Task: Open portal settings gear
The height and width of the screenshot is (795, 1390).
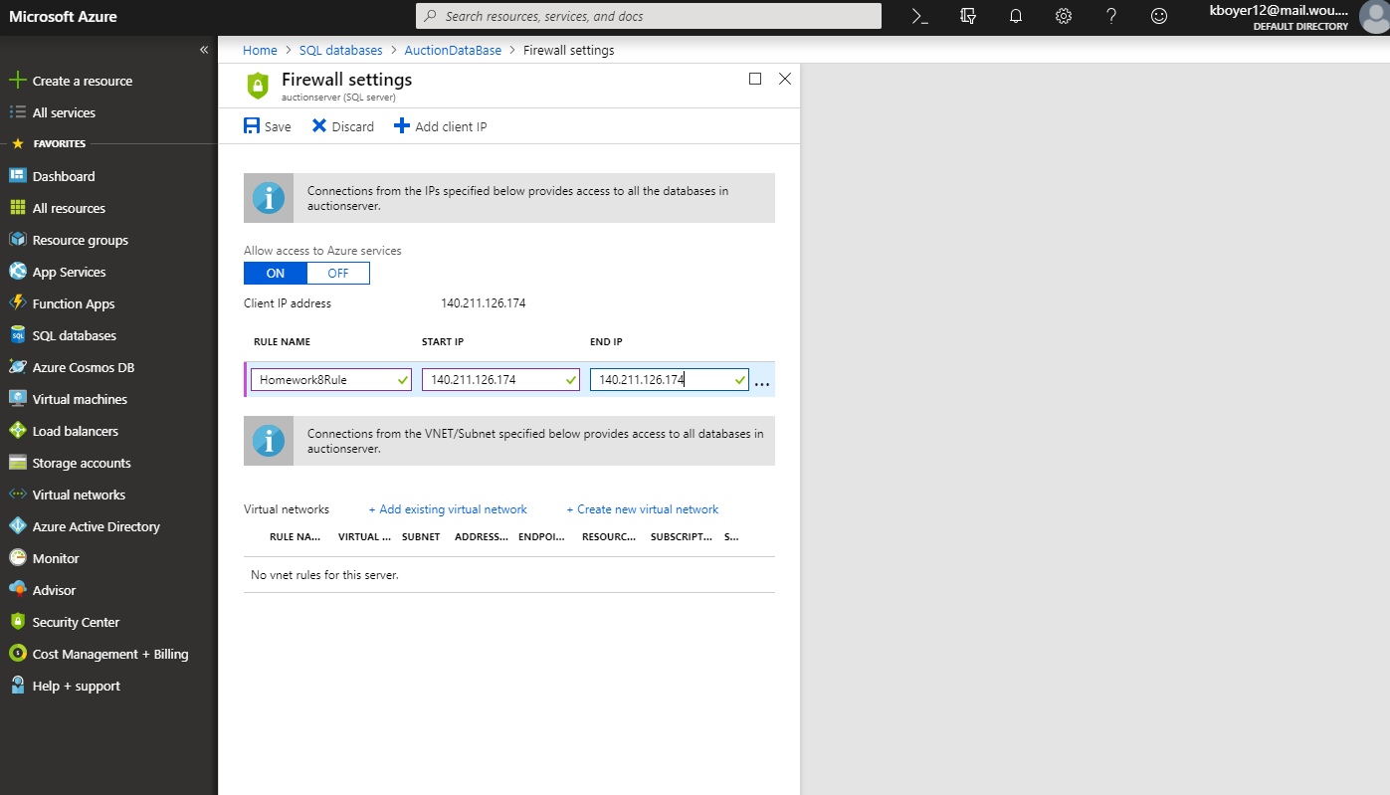Action: point(1064,16)
